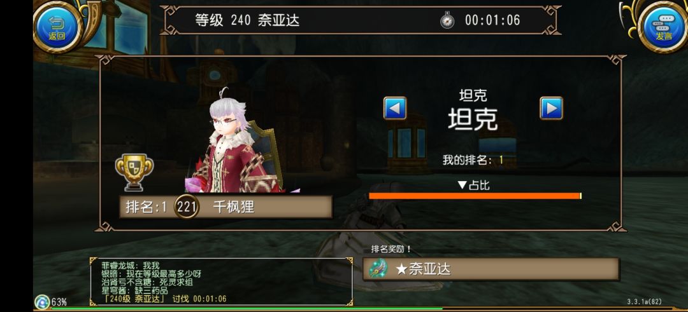Tap the 我的排名: 1 text
The width and height of the screenshot is (688, 312).
(473, 160)
